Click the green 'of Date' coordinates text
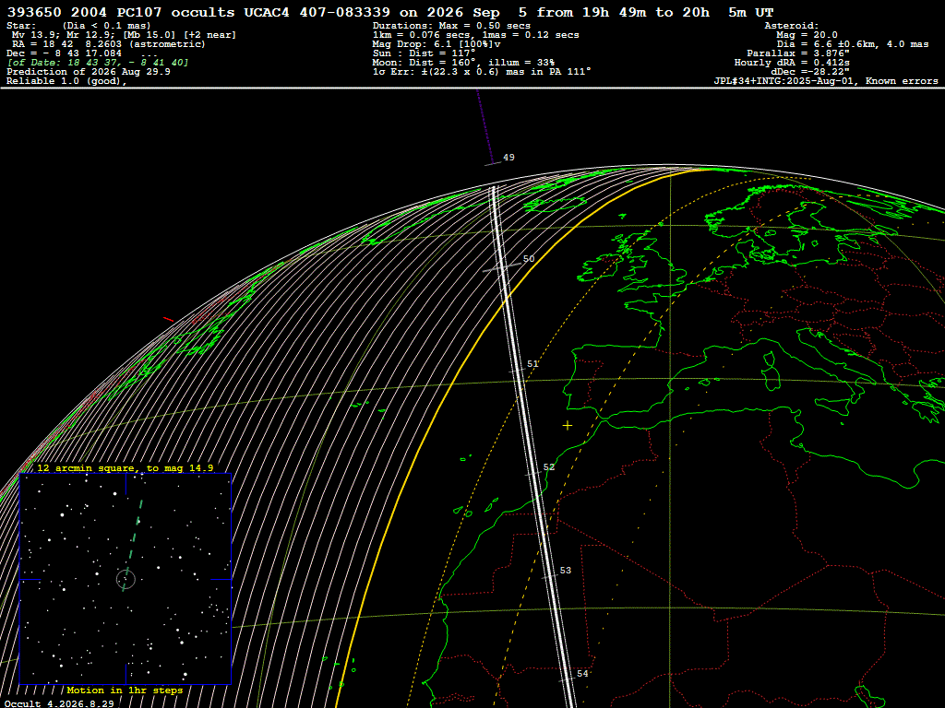This screenshot has width=945, height=708. (x=98, y=63)
